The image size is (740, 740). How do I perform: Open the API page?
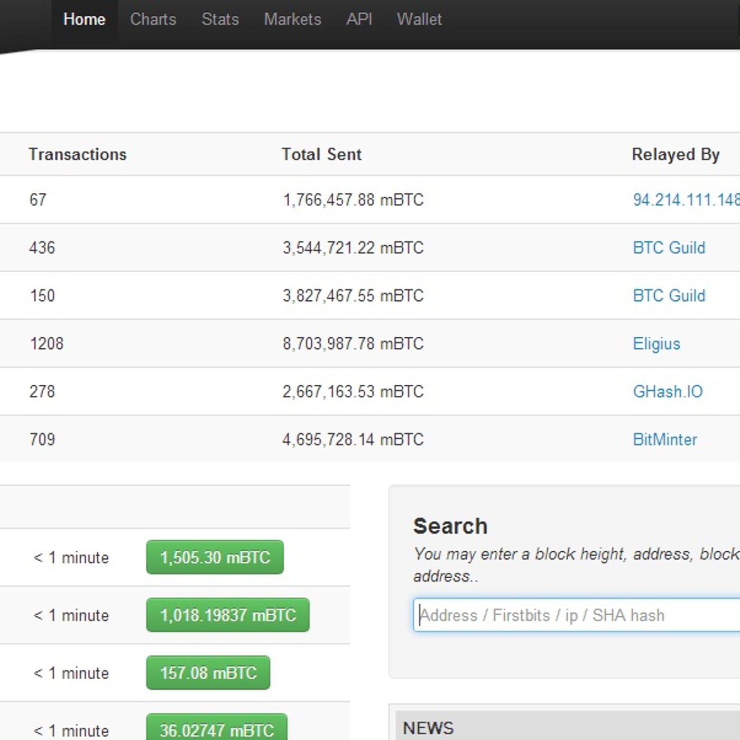359,20
